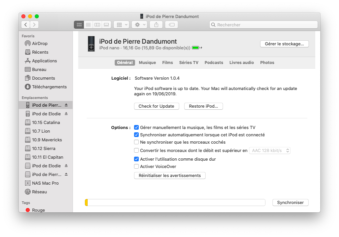Click the Rechercher search field
Image resolution: width=339 pixels, height=237 pixels.
(263, 25)
